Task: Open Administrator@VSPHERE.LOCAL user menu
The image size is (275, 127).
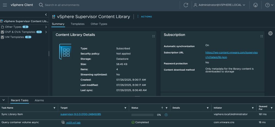Action: (x=219, y=5)
